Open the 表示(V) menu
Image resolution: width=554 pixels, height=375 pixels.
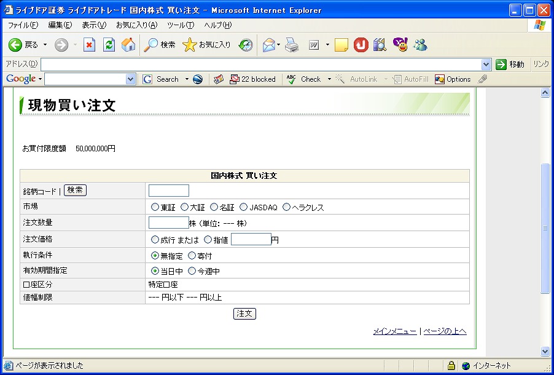pyautogui.click(x=94, y=25)
